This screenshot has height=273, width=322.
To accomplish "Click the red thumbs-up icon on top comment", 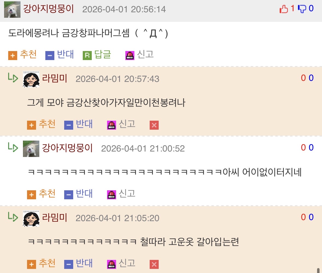I will (x=283, y=9).
